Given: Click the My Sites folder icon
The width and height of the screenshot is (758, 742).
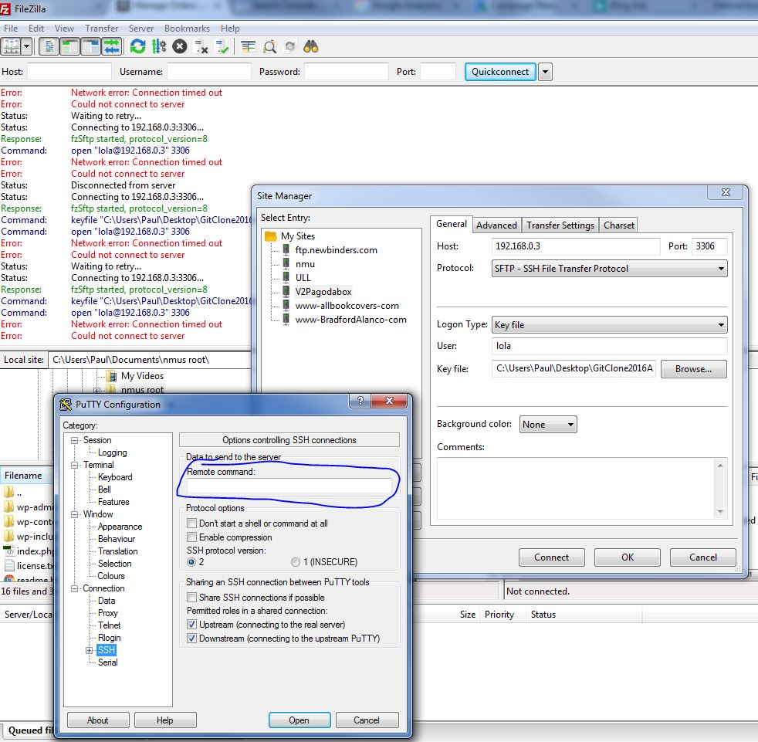Looking at the screenshot, I should pos(271,236).
